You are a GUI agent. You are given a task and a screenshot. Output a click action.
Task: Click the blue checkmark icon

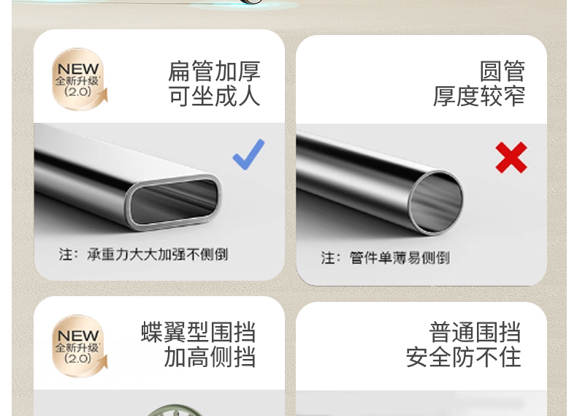point(249,154)
